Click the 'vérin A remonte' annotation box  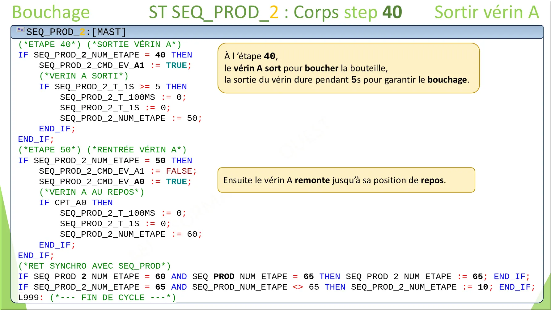coord(346,180)
